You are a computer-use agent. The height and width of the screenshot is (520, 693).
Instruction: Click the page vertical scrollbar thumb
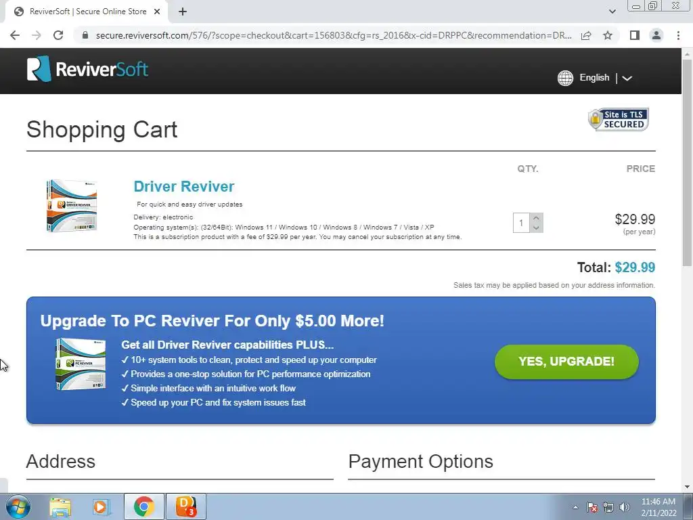[x=687, y=162]
